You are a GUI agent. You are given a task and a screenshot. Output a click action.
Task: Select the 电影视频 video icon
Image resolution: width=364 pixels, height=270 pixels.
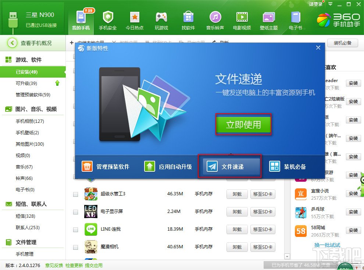[x=242, y=19]
